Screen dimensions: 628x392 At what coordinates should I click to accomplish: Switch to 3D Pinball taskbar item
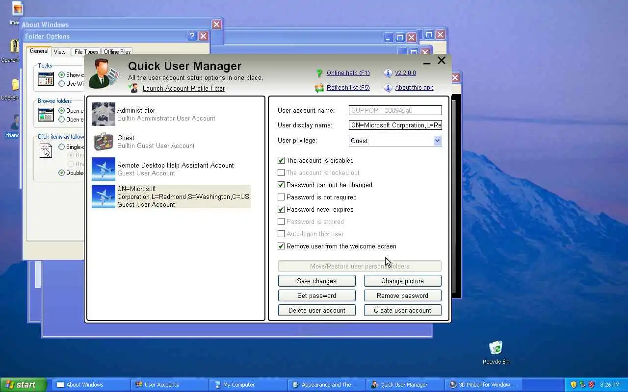(483, 385)
